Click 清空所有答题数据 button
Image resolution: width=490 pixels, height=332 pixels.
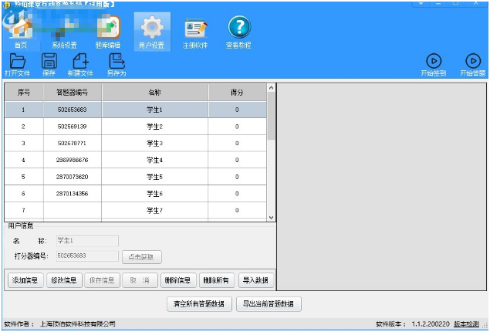pyautogui.click(x=199, y=304)
